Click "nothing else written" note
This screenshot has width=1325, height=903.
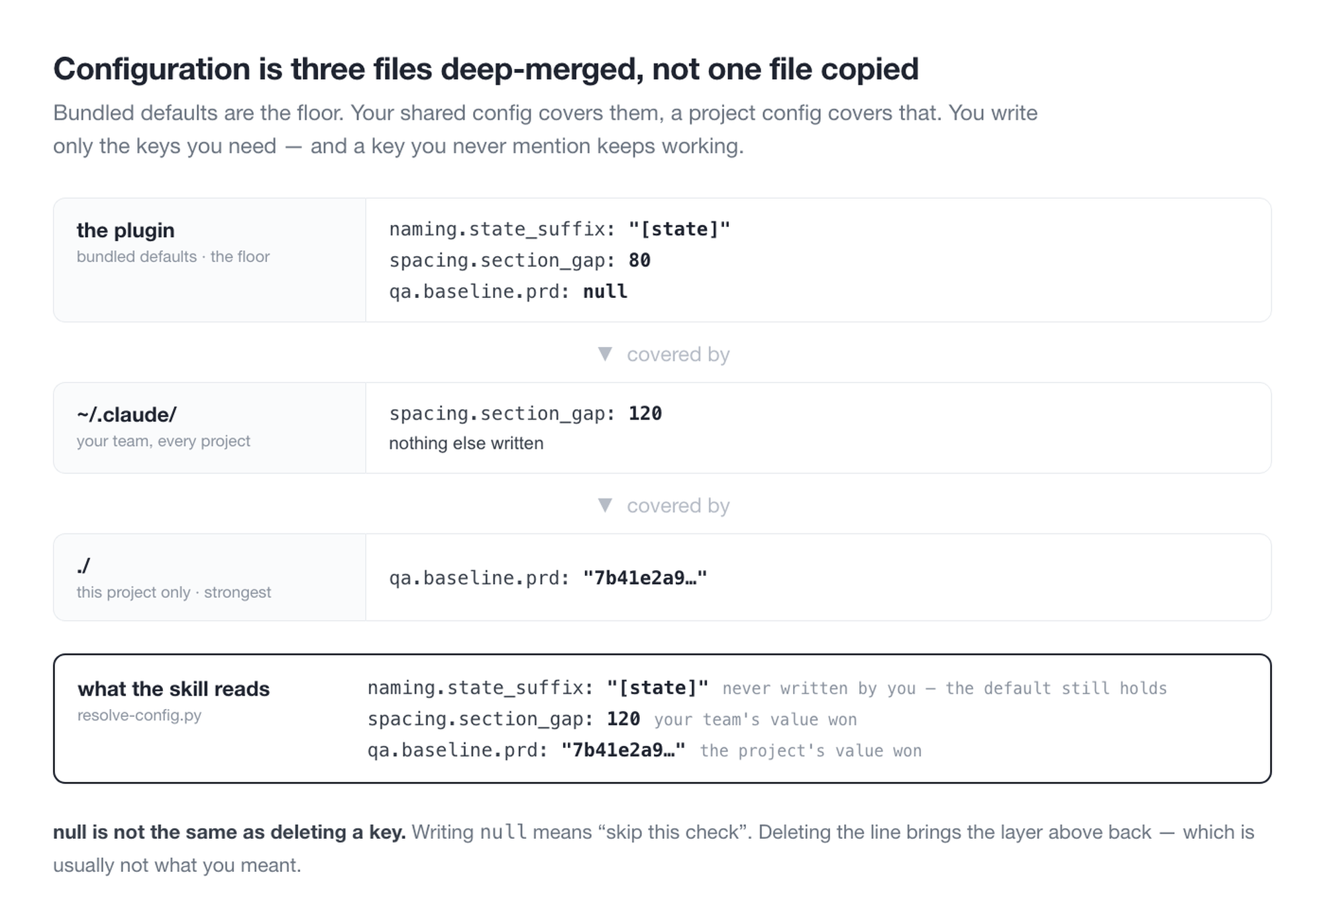pyautogui.click(x=466, y=444)
